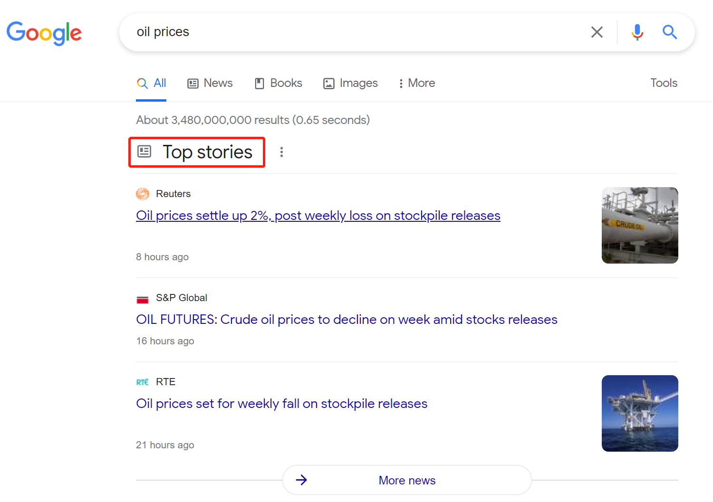Click the S&P Global source logo

coord(143,300)
